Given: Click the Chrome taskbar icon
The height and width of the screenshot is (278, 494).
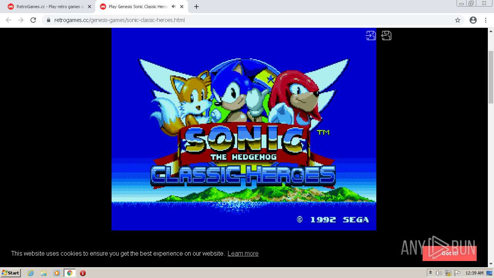Looking at the screenshot, I should tap(70, 273).
